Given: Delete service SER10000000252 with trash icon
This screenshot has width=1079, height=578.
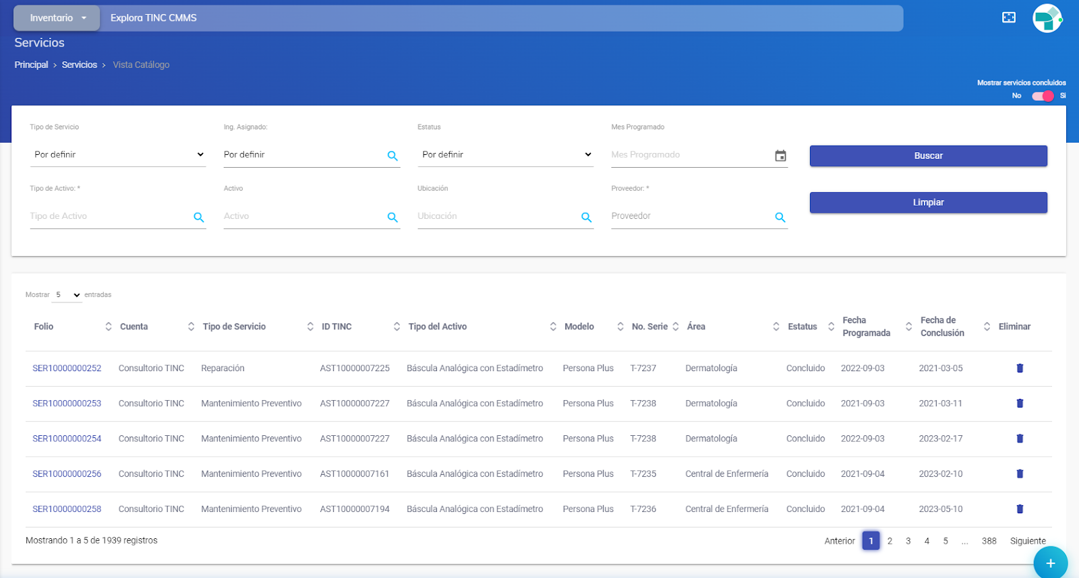Looking at the screenshot, I should coord(1020,368).
